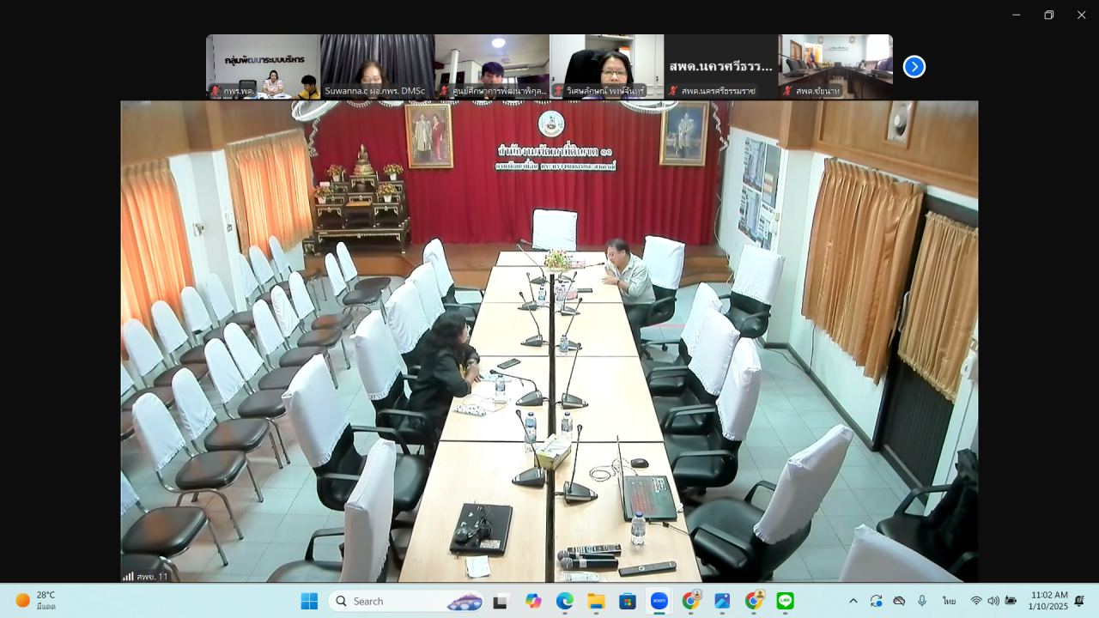
Task: Launch Microsoft Store from the taskbar
Action: (628, 601)
